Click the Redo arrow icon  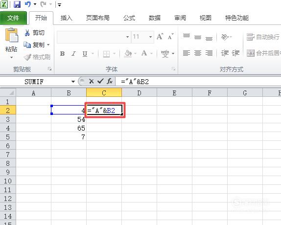43,4
